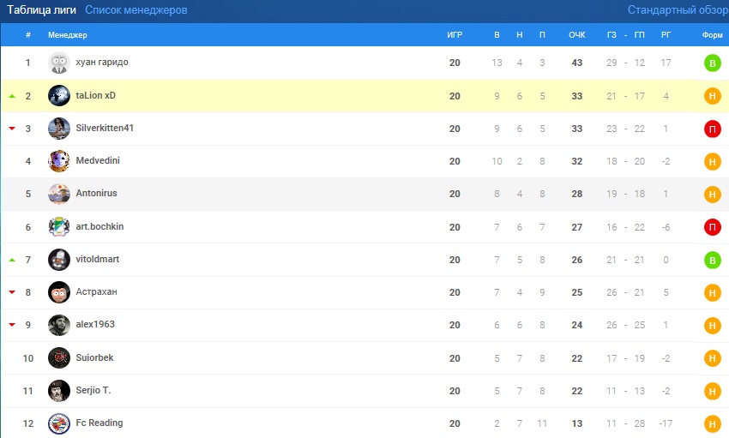Click the alex1963 manager name
Viewport: 729px width, 438px height.
tap(94, 325)
